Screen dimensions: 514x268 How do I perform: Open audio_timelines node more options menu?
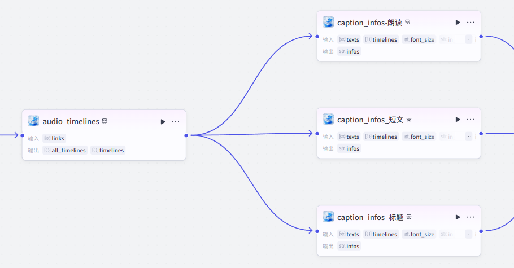pyautogui.click(x=176, y=121)
